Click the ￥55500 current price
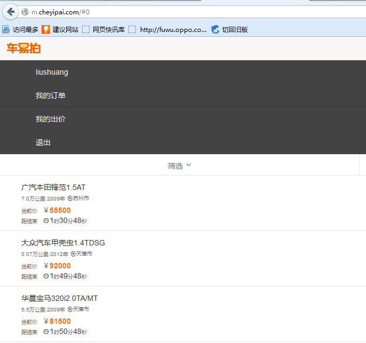 click(57, 210)
